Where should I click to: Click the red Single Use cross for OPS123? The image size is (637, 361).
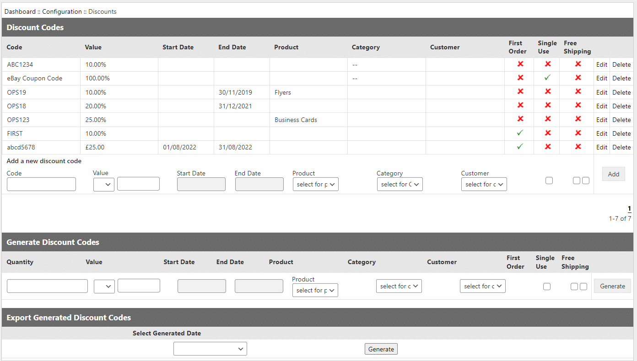coord(548,119)
